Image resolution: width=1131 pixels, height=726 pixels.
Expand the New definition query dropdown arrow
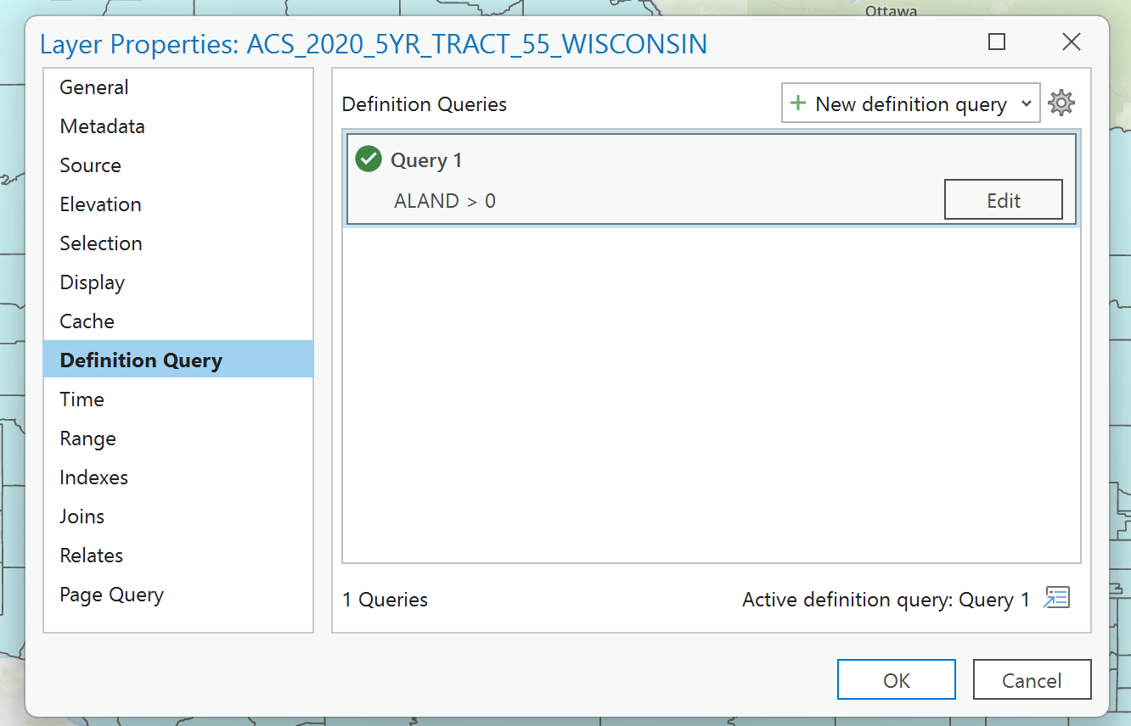tap(1027, 103)
